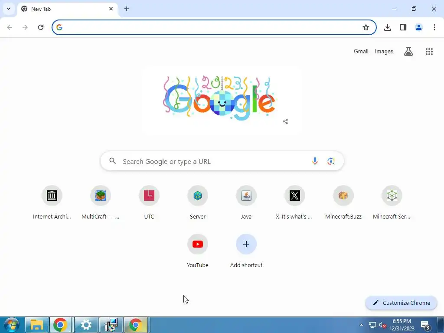
Task: Click the magnifier in the search box
Action: tap(113, 161)
